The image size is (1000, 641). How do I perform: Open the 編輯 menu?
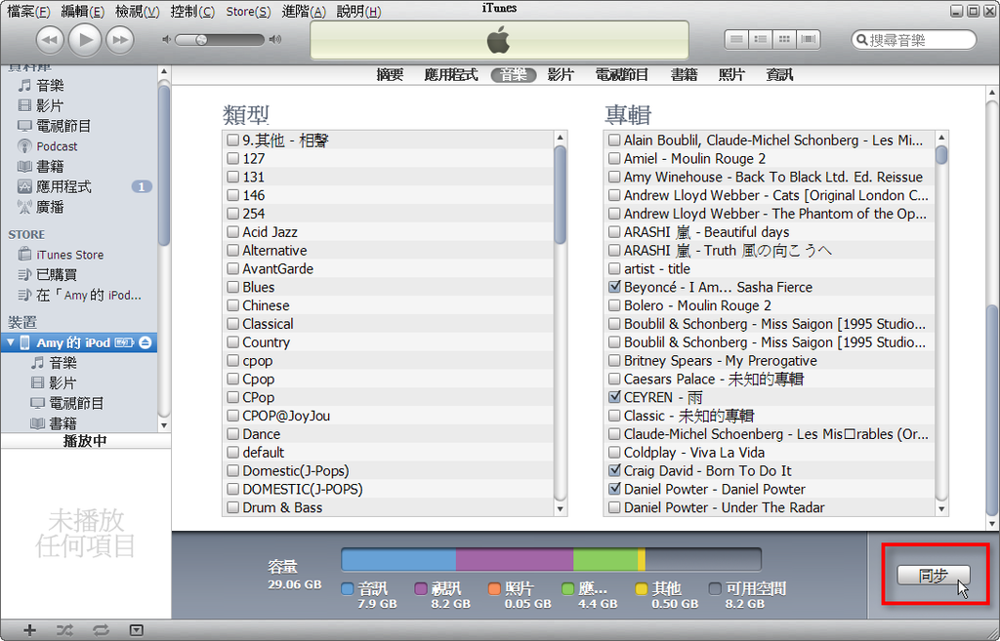[83, 12]
